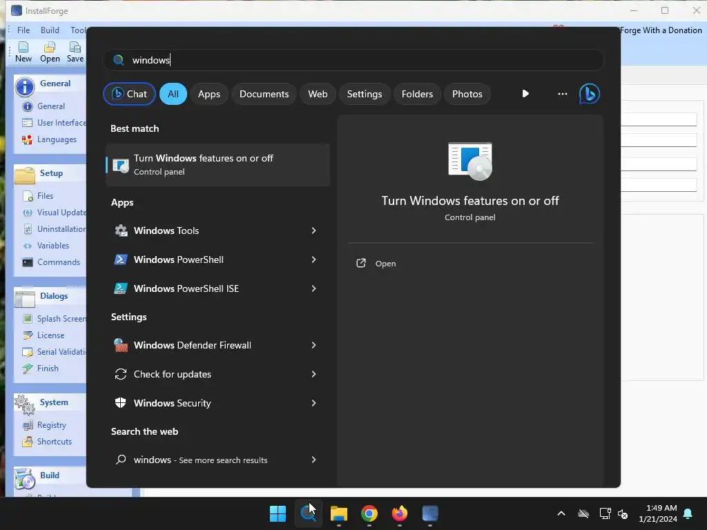Select Variables in InstallForge sidebar
This screenshot has height=530, width=707.
click(53, 246)
